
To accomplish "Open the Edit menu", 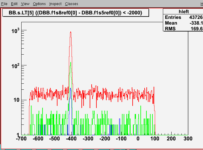I will (14, 4).
